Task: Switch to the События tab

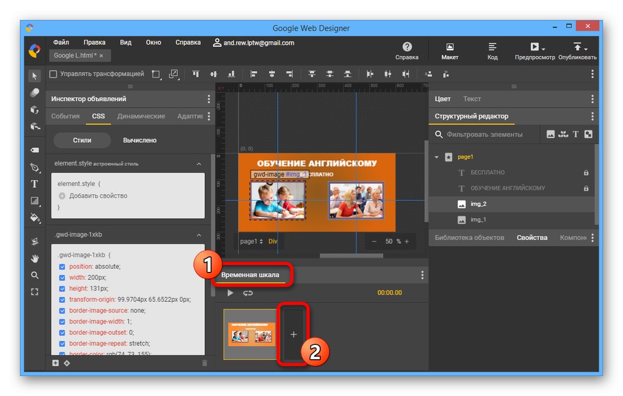Action: (65, 116)
